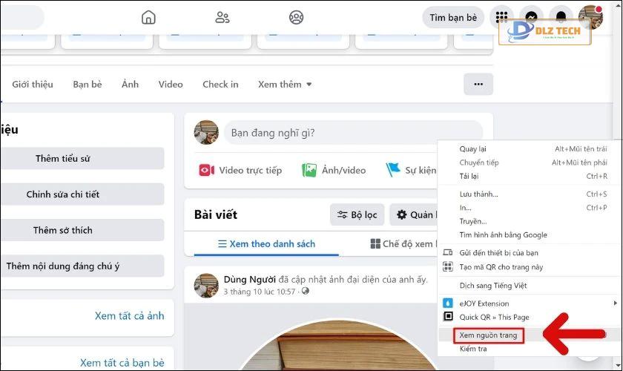Open Dùng Người avatar on the post
623x371 pixels.
pyautogui.click(x=206, y=285)
